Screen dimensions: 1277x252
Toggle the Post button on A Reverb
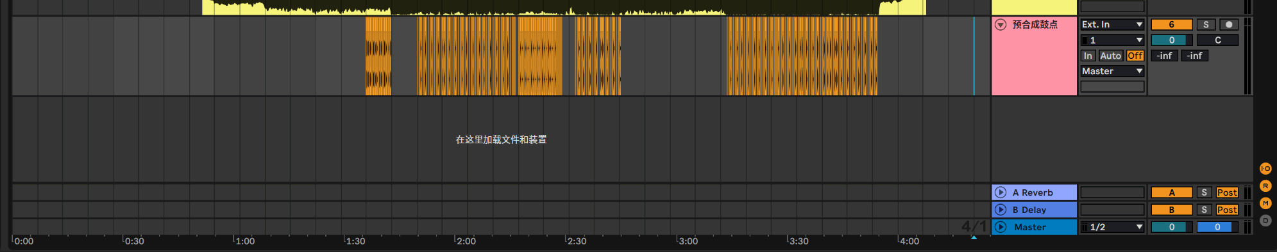[x=1227, y=193]
